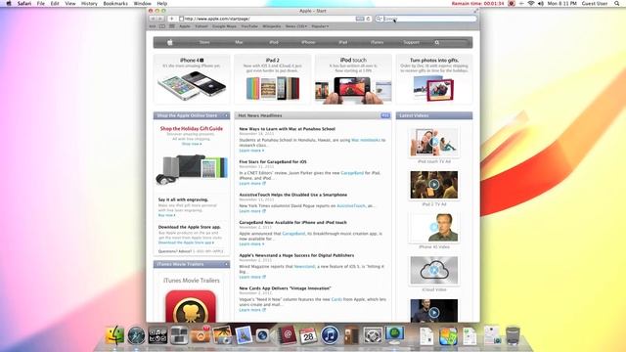
Task: Click the address bar URL field
Action: [x=270, y=19]
